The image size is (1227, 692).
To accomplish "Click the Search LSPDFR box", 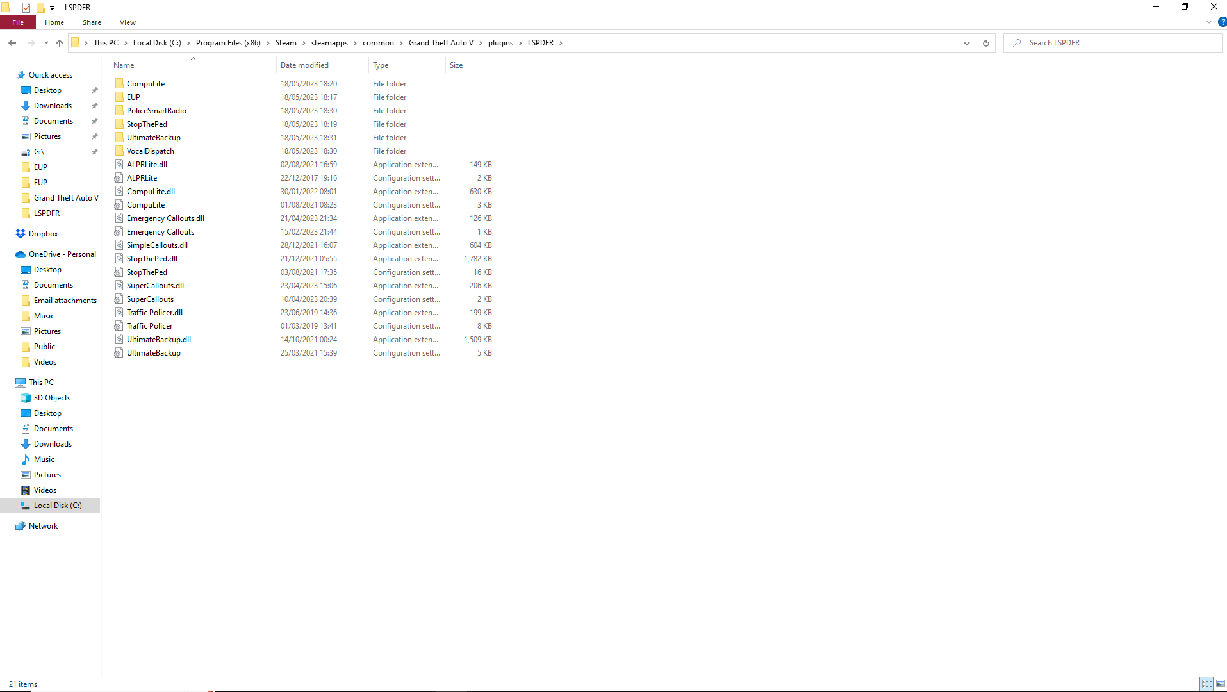I will pyautogui.click(x=1113, y=43).
